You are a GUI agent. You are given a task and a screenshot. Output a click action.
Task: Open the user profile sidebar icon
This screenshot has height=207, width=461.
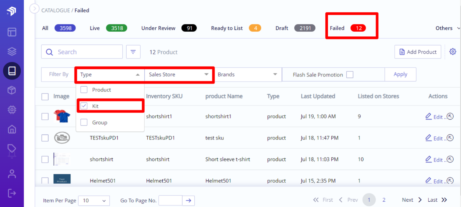(x=12, y=174)
